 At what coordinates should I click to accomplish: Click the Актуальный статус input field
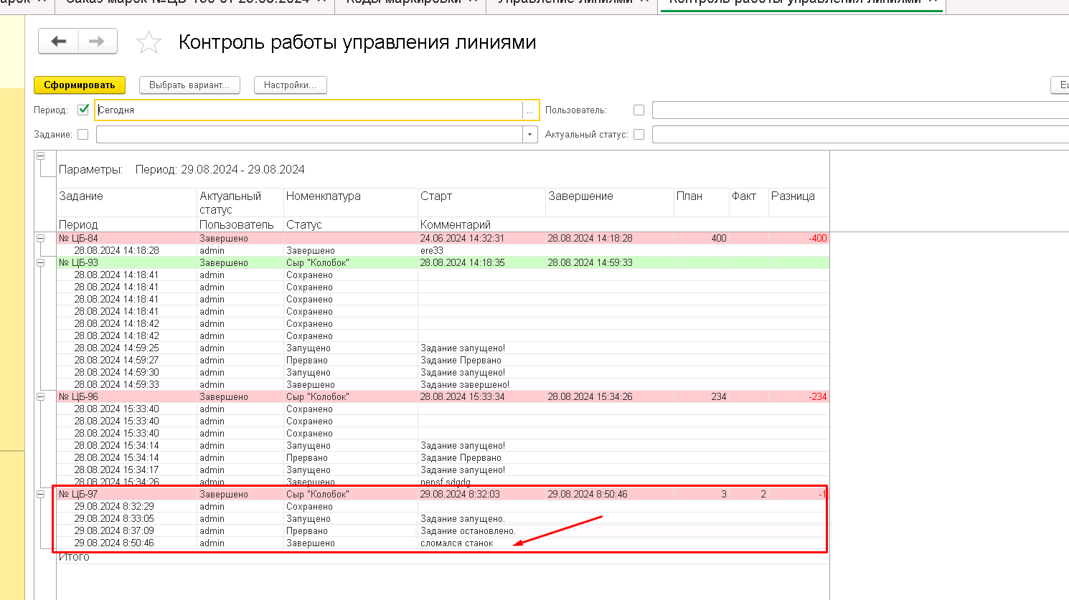(x=860, y=134)
